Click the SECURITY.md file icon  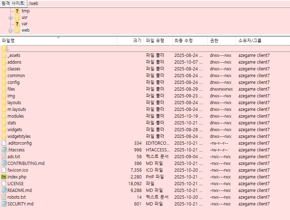(4, 204)
